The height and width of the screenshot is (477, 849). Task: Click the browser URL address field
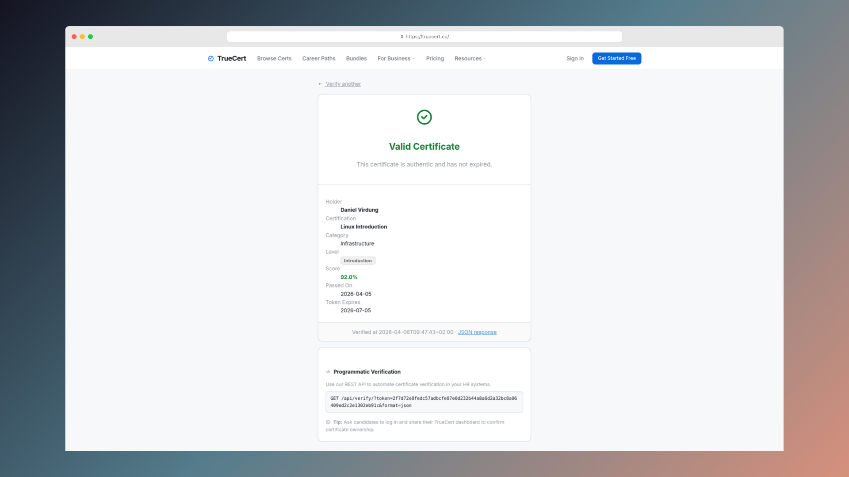pos(509,37)
